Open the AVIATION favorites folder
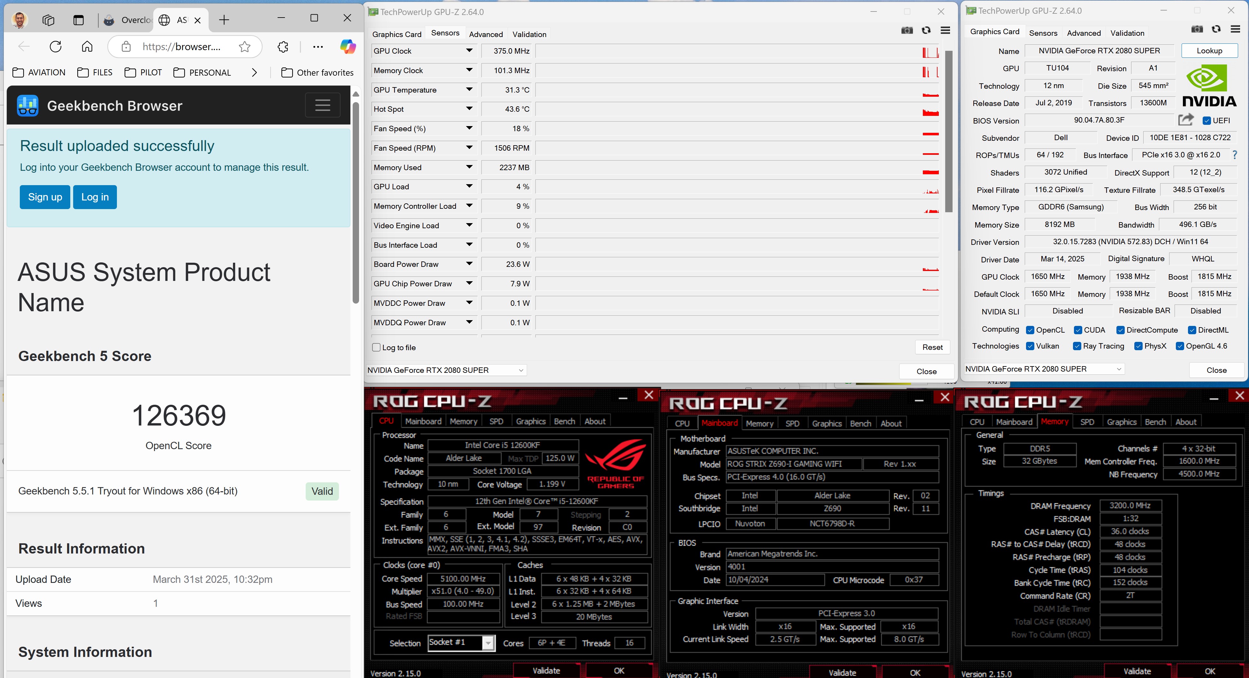Viewport: 1249px width, 678px height. tap(39, 72)
